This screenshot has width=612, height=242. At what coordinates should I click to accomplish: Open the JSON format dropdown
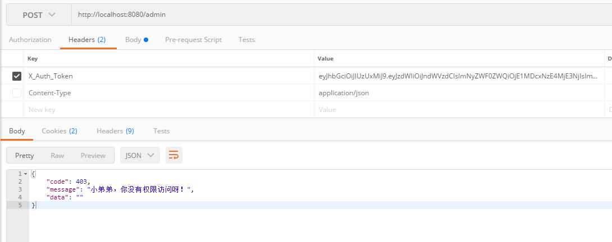pos(140,155)
